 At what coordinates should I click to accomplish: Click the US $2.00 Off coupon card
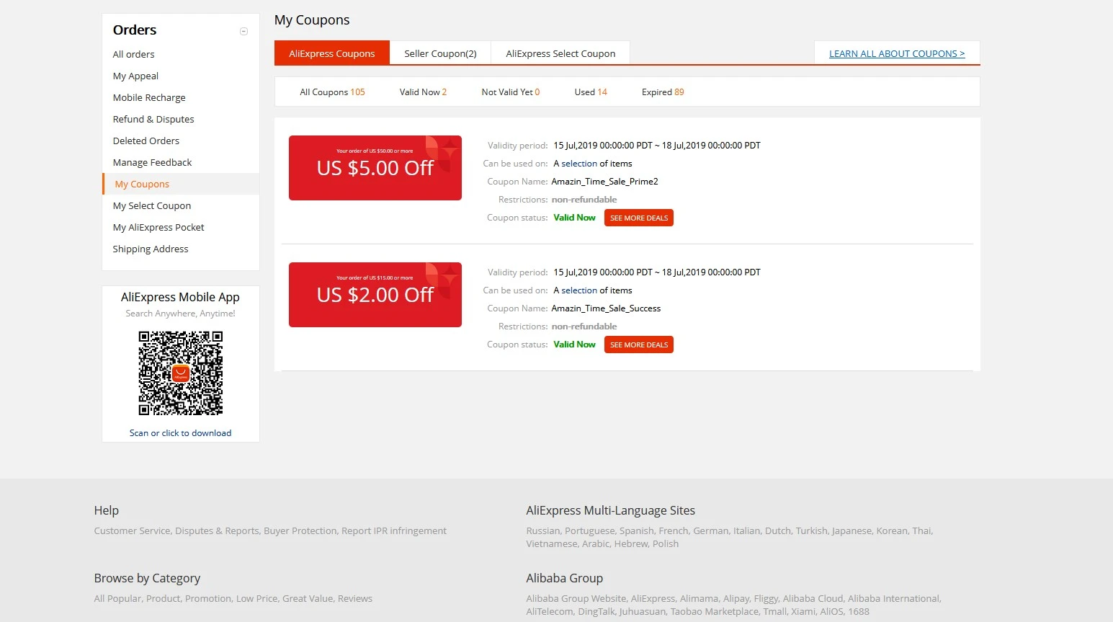pos(375,295)
